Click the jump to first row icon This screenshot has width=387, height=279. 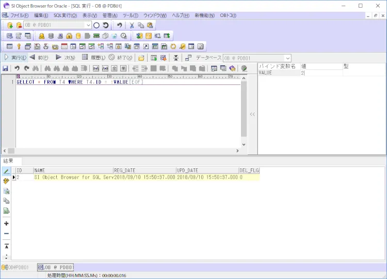coord(6,247)
